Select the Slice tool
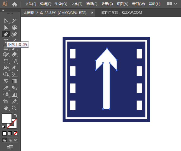Image resolution: width=181 pixels, height=151 pixels. click(x=14, y=101)
